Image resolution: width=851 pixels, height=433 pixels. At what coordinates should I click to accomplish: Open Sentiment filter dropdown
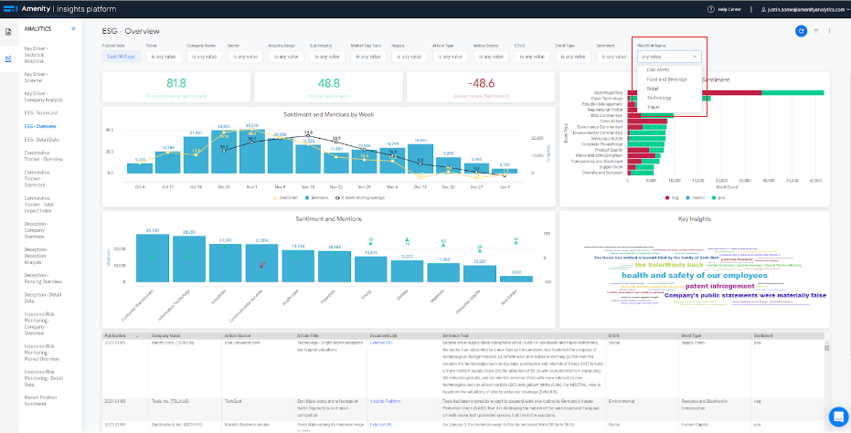[614, 57]
